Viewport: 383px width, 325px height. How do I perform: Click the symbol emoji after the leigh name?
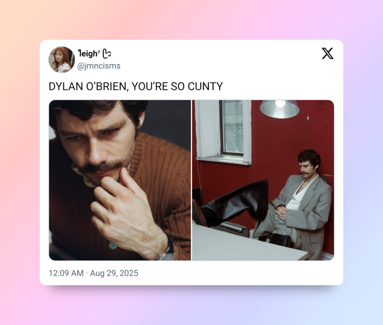(107, 53)
